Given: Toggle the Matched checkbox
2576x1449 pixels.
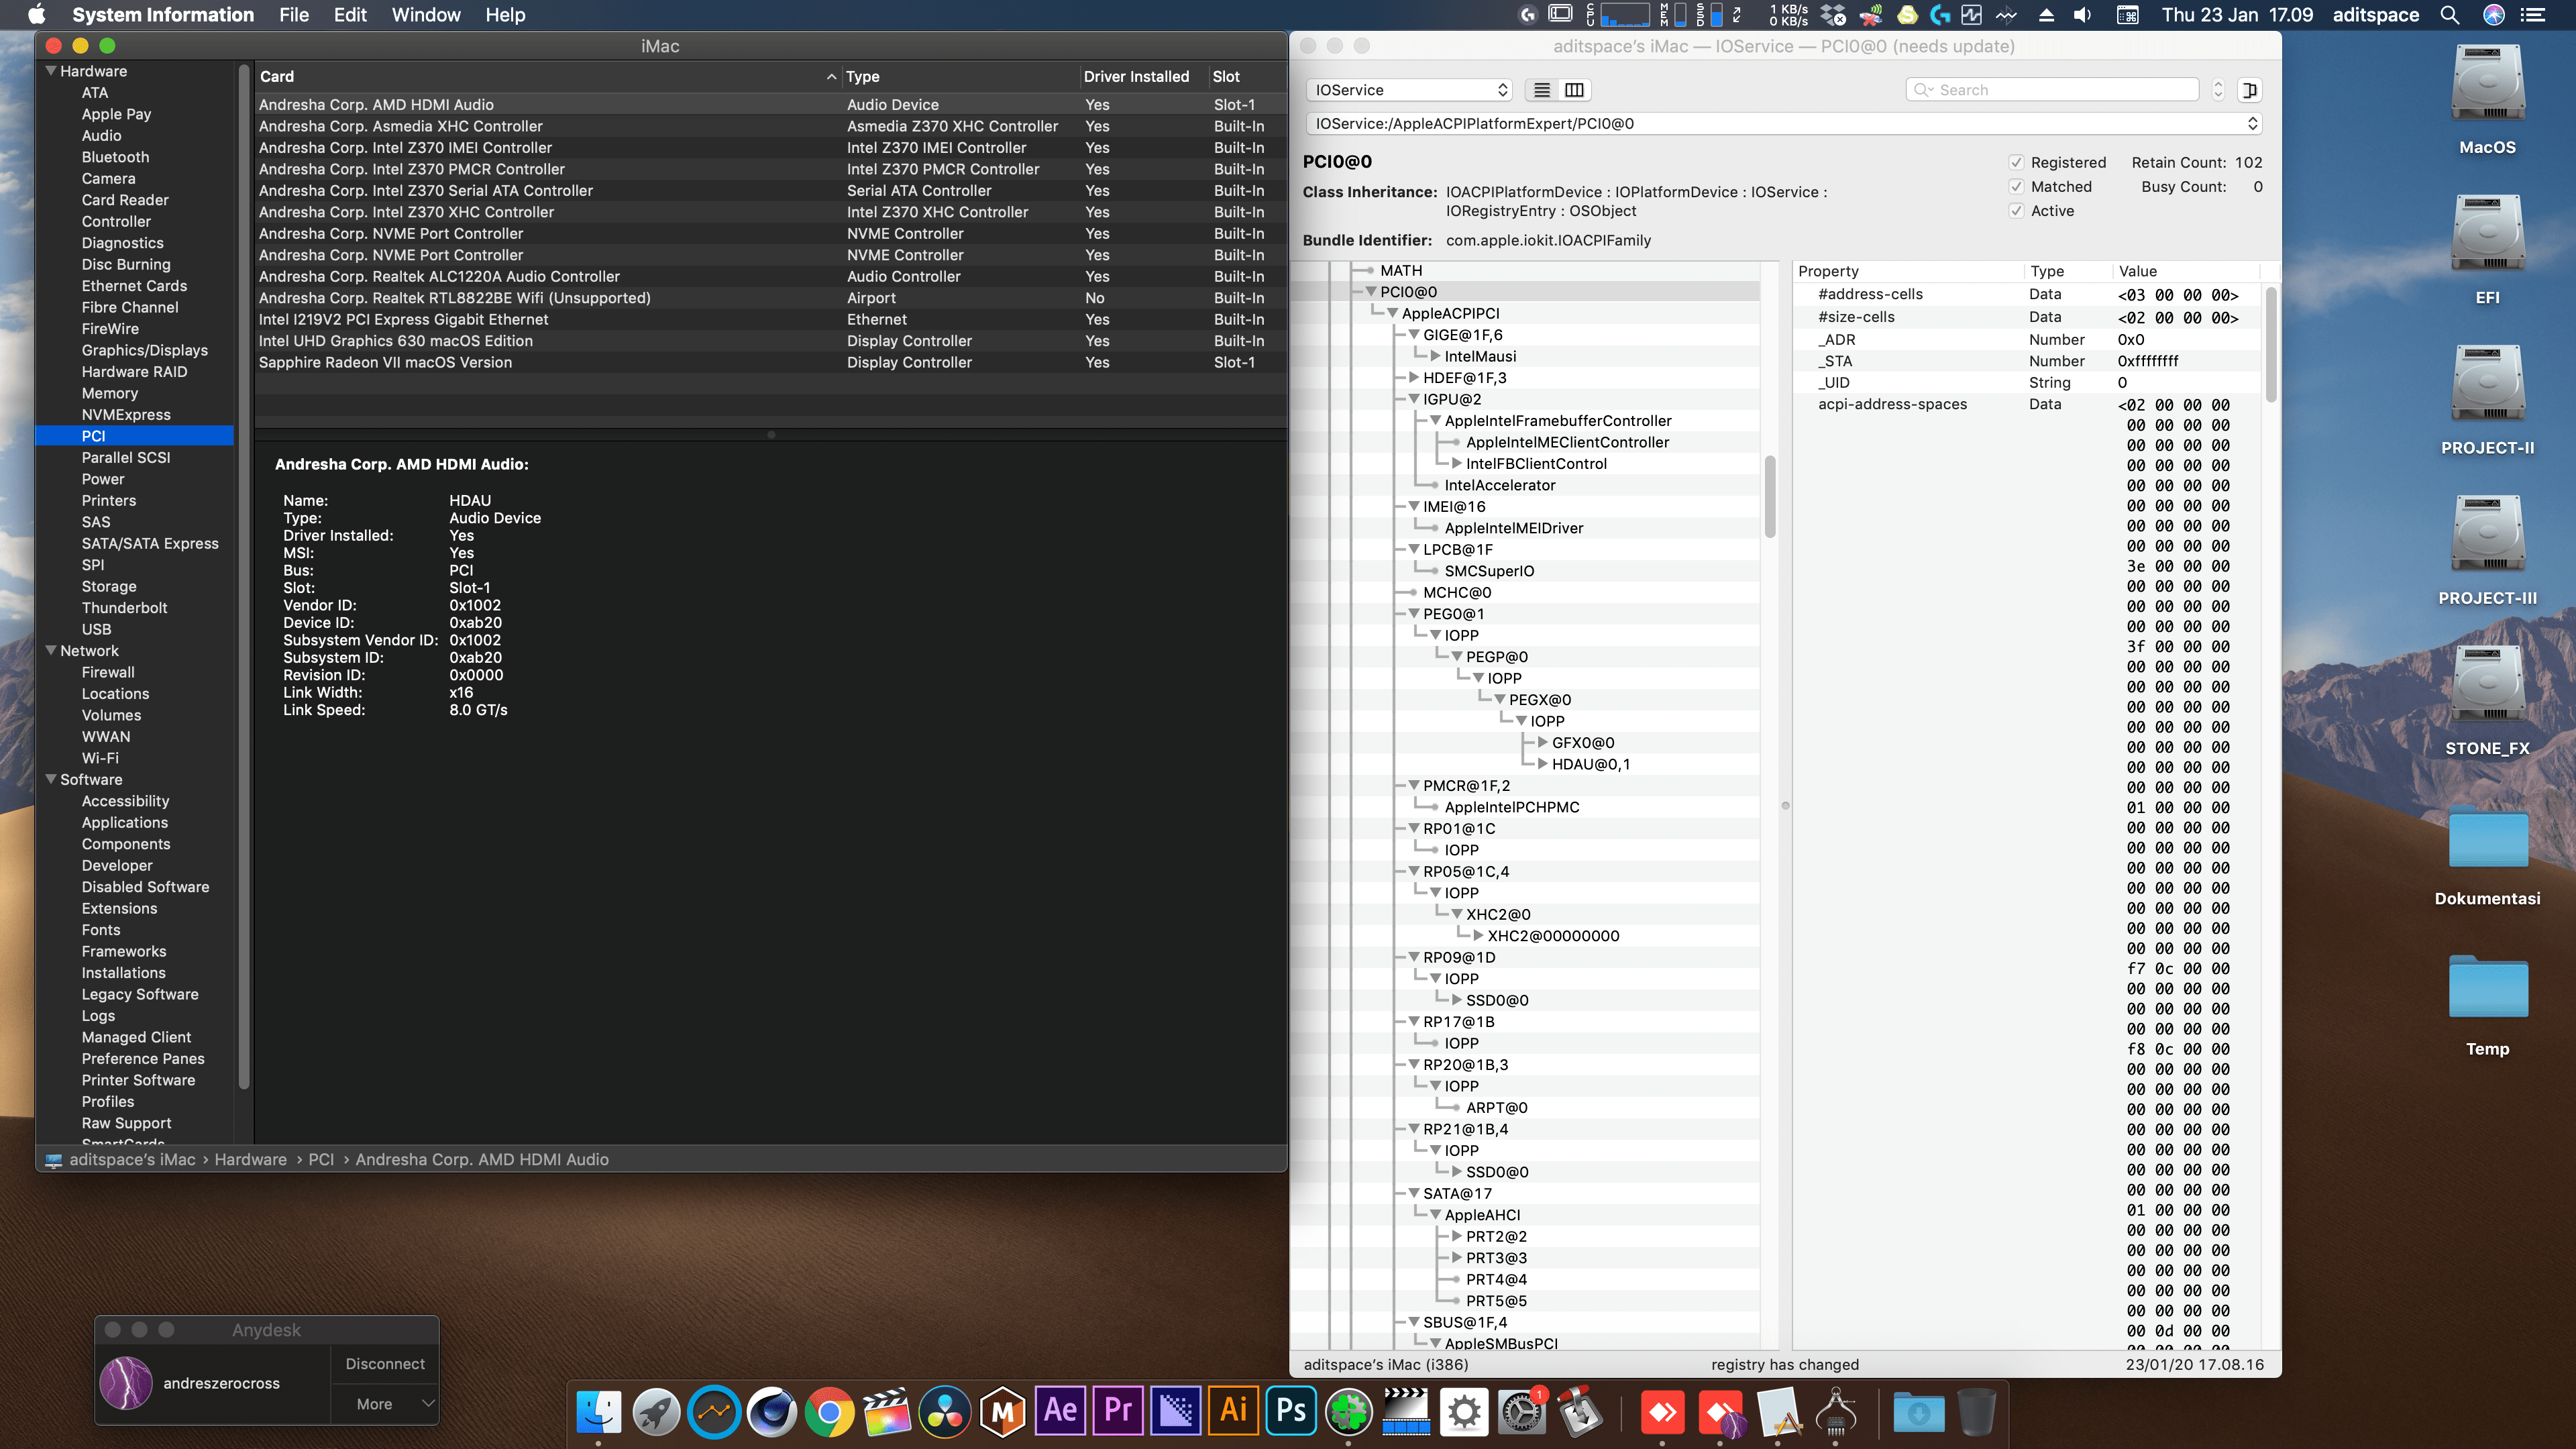Looking at the screenshot, I should 2016,187.
